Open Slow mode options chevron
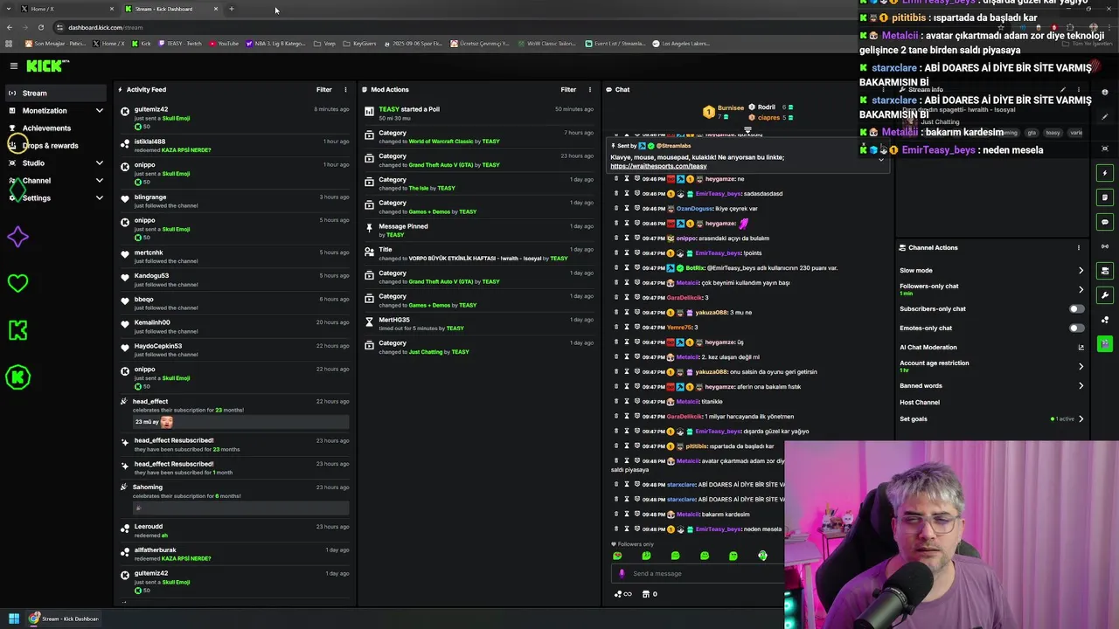The image size is (1119, 629). (1081, 271)
